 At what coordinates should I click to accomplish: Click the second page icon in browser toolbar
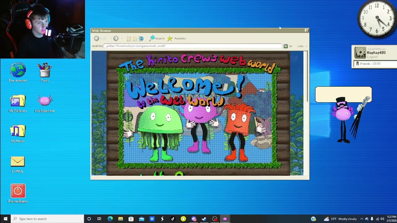(x=135, y=38)
